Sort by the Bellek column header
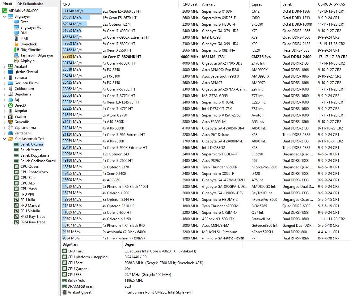This screenshot has height=296, width=351. tap(298, 4)
